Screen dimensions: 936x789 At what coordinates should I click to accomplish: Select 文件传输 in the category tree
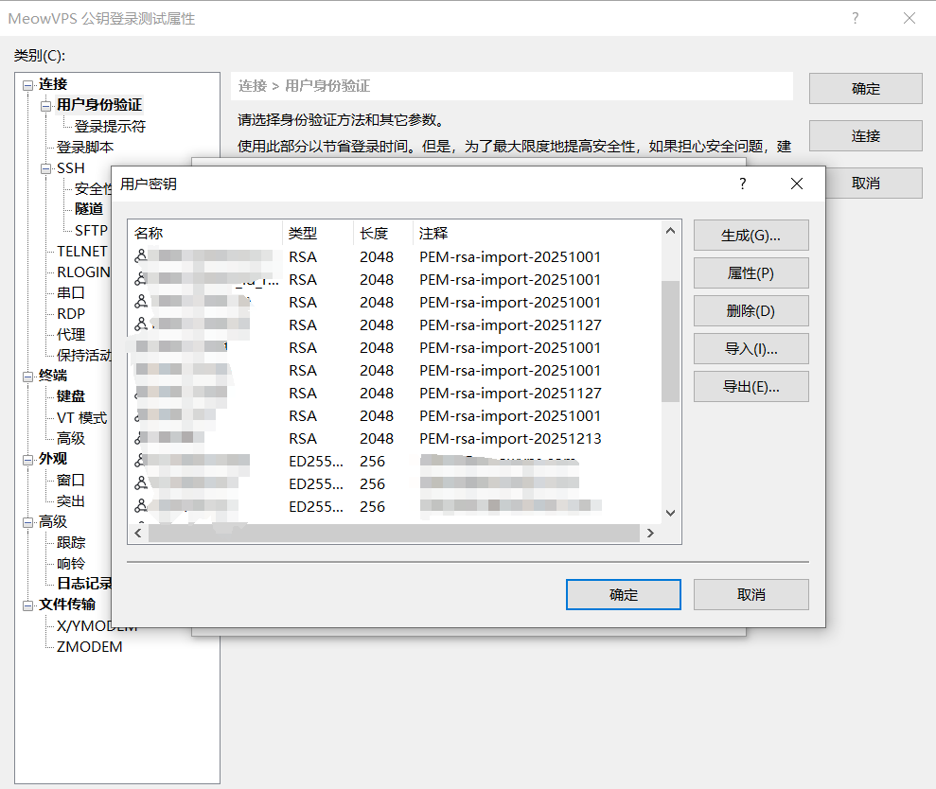[67, 605]
